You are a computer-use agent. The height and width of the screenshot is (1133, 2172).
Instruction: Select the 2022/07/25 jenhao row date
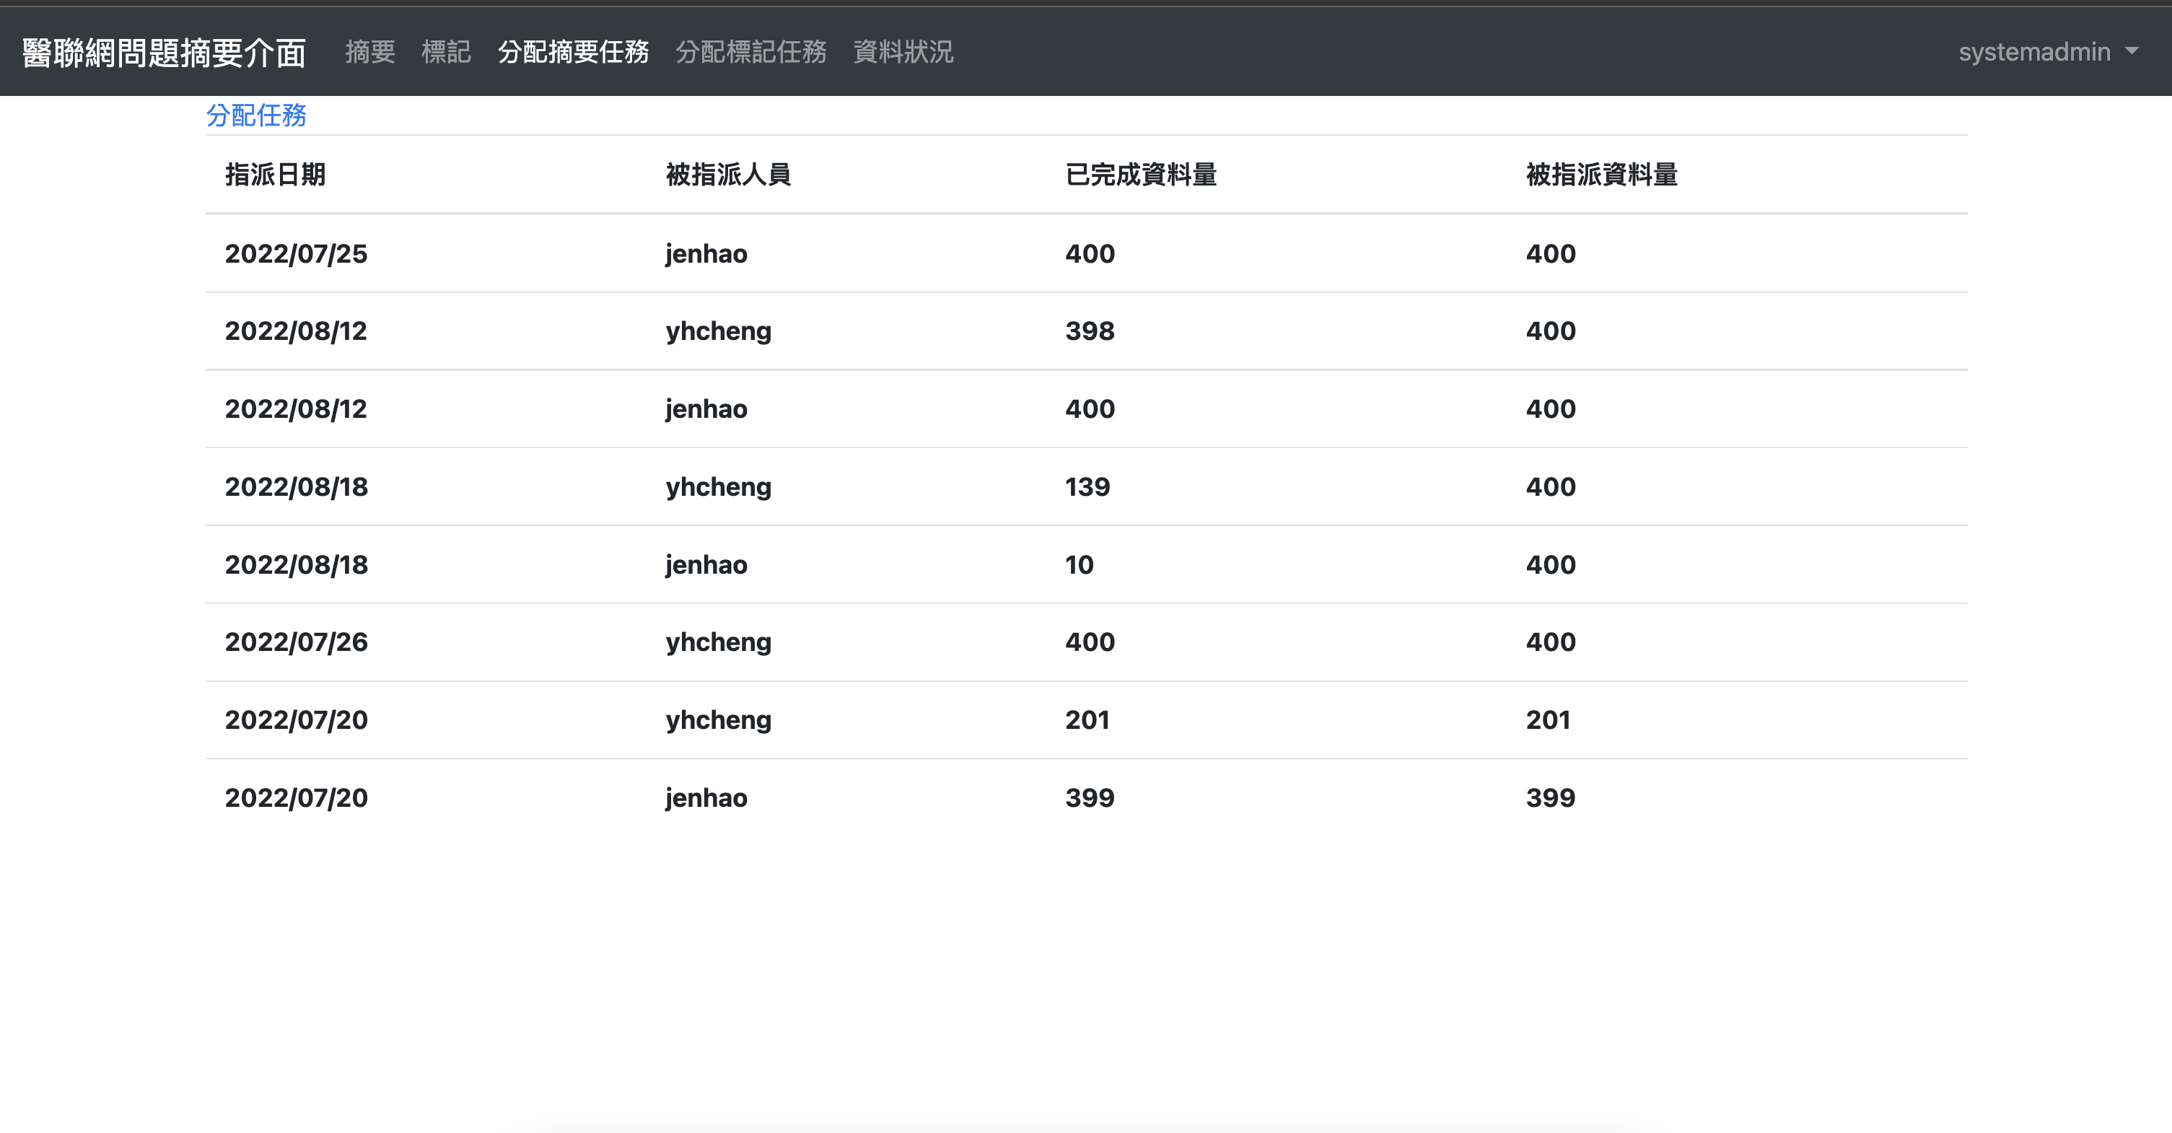pos(296,254)
